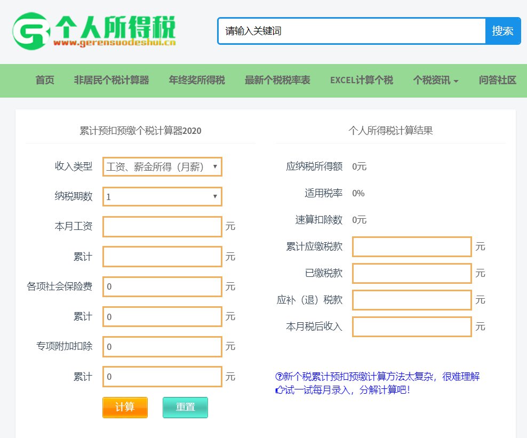Go to 非居民个税计算器 page
Image resolution: width=527 pixels, height=438 pixels.
(x=111, y=81)
